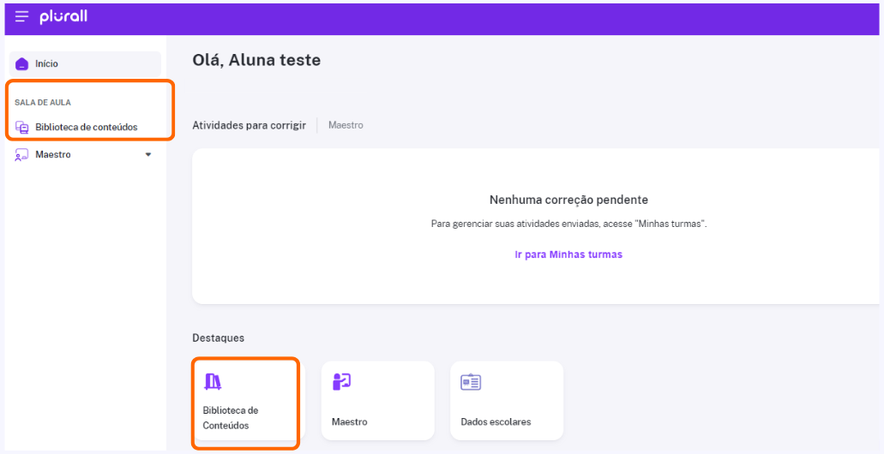Viewport: 884px width, 454px height.
Task: Switch to the Maestro tab label
Action: pos(346,125)
